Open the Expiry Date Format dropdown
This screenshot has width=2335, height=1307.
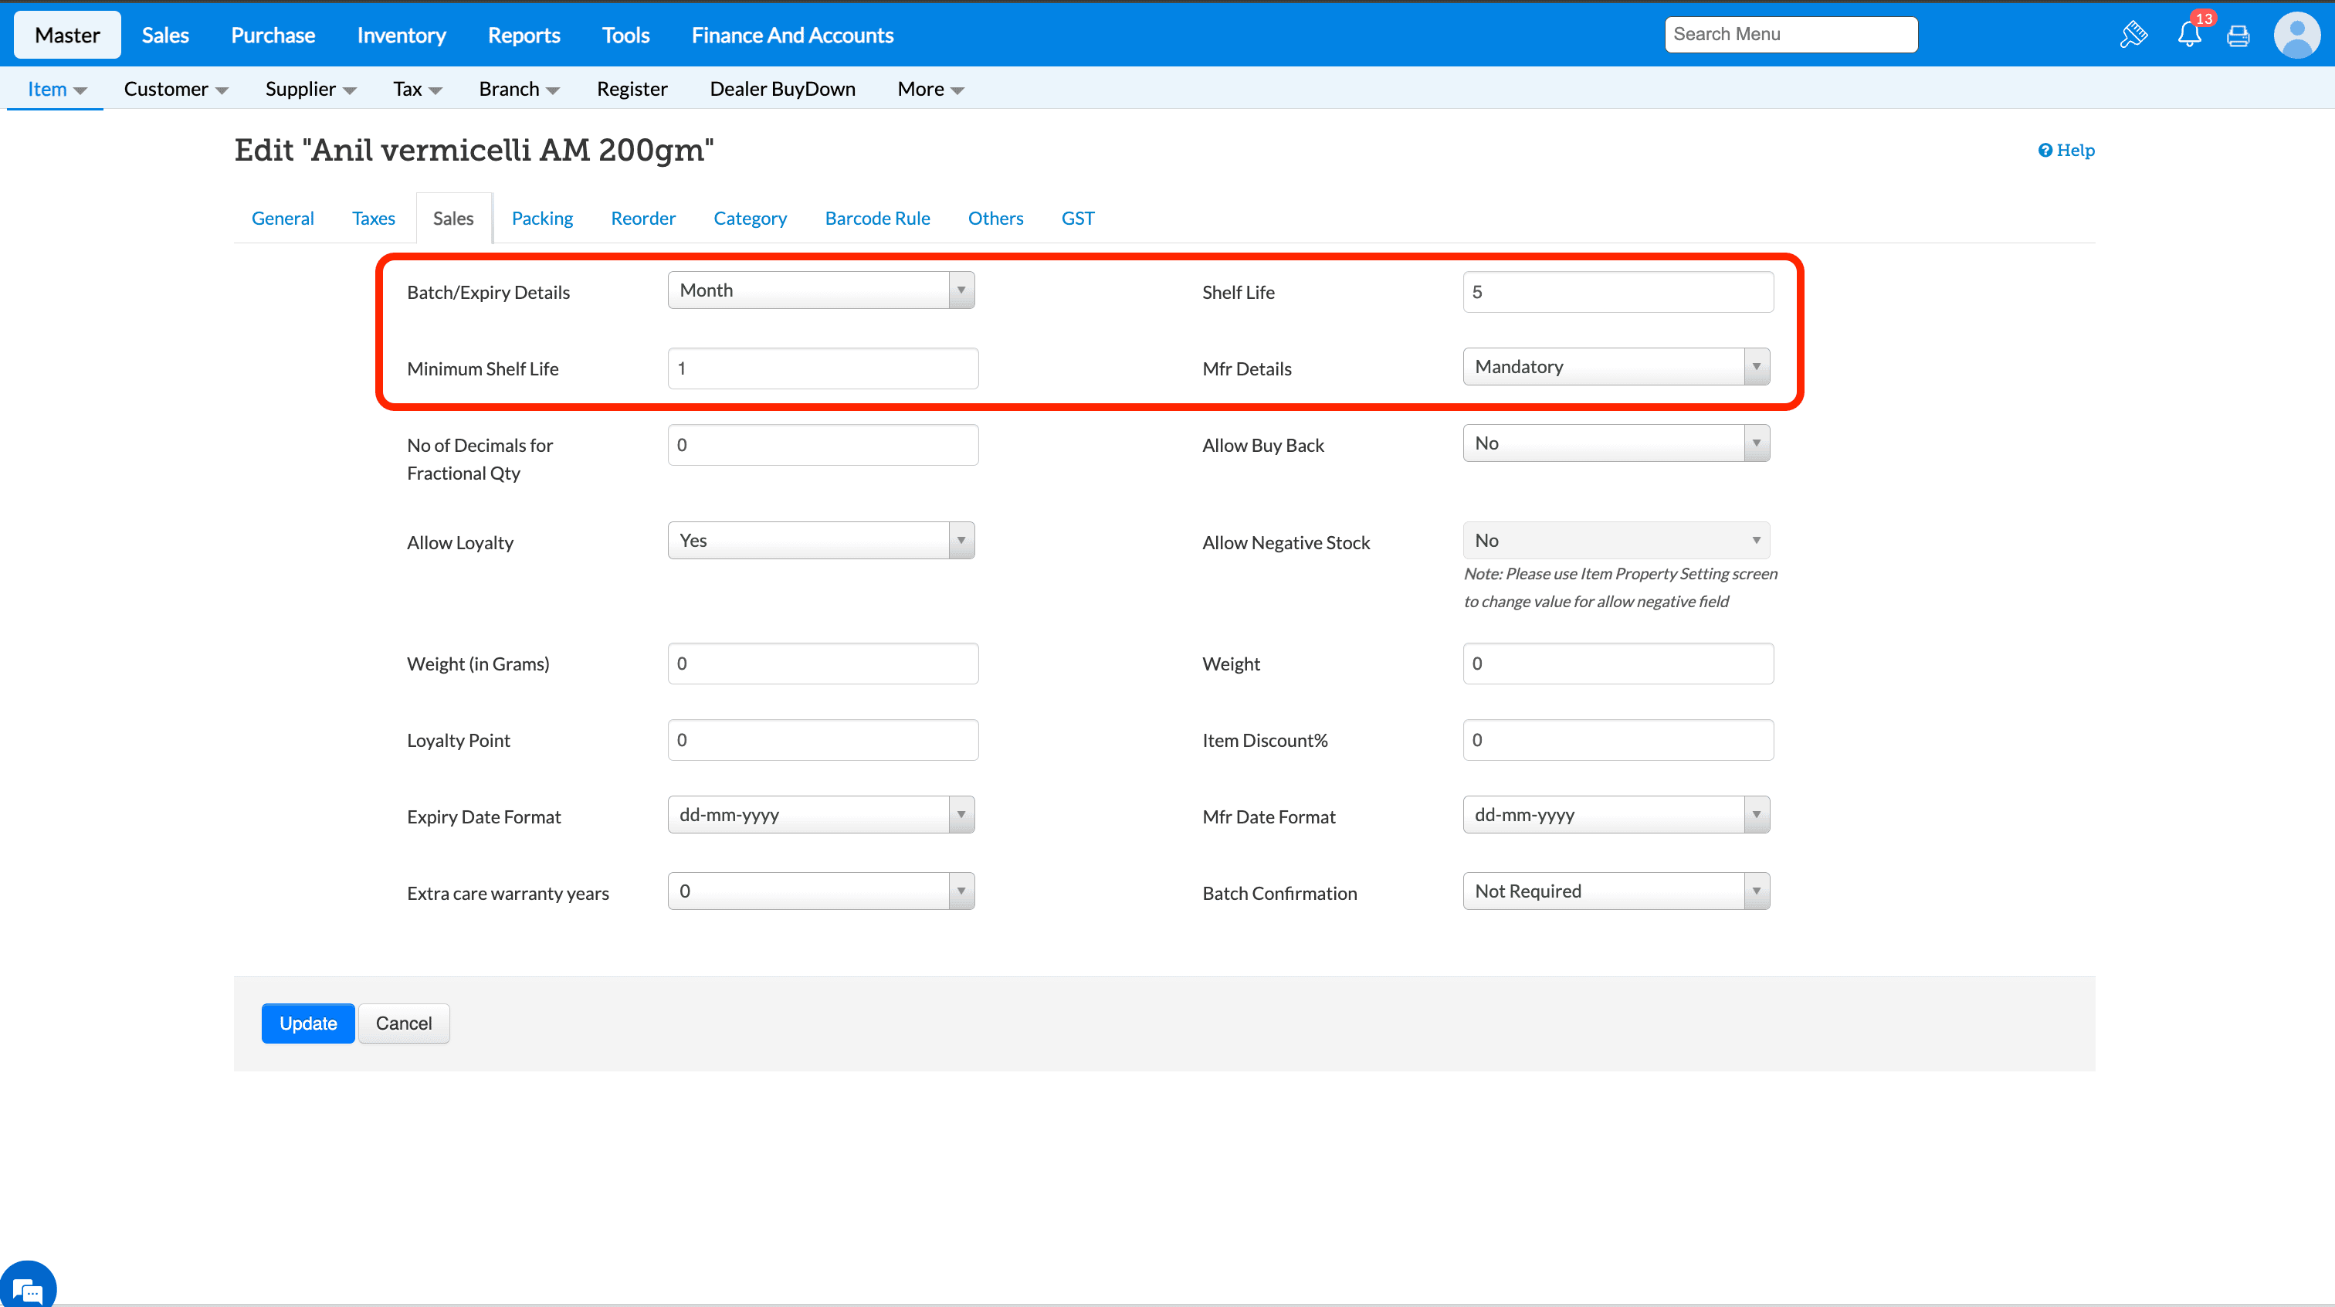point(820,814)
